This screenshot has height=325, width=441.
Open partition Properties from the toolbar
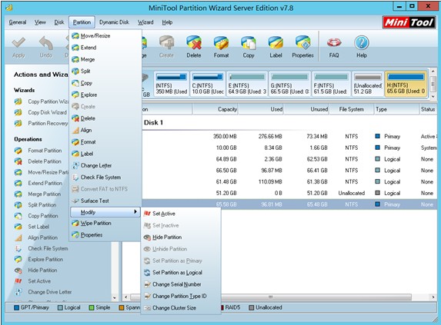click(302, 47)
